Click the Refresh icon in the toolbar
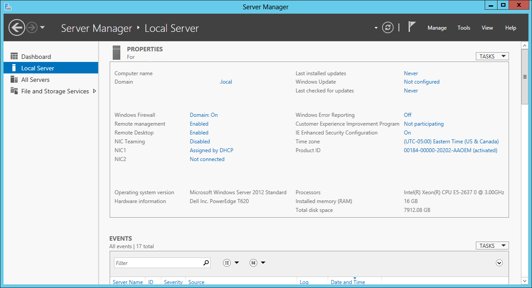The image size is (532, 288). (388, 27)
